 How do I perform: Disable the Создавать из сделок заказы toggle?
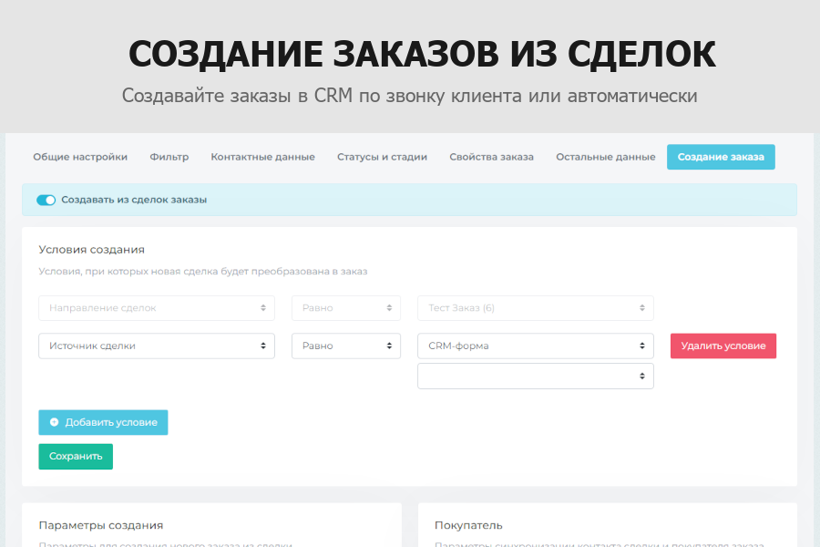[x=46, y=200]
